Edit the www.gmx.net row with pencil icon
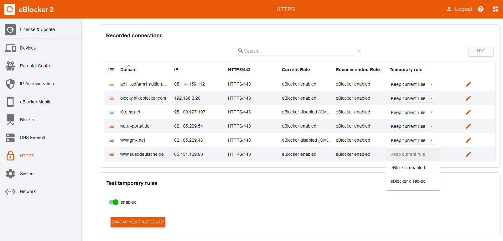This screenshot has width=503, height=241. pyautogui.click(x=468, y=140)
